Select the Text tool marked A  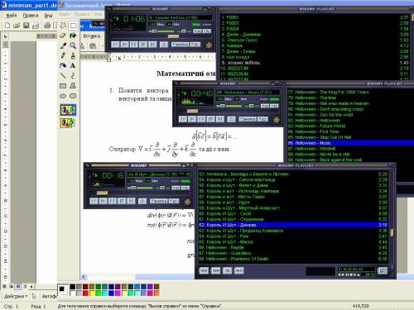tap(73, 65)
